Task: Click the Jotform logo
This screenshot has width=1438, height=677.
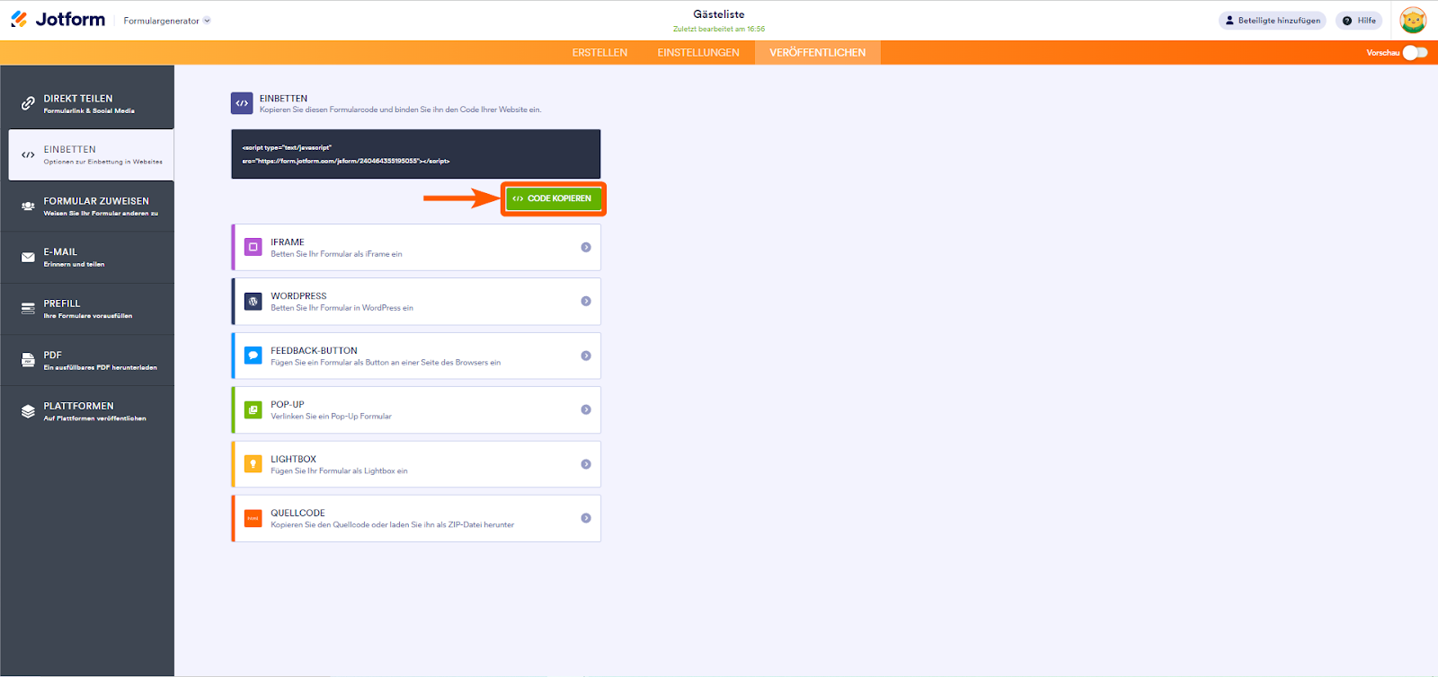Action: pos(58,20)
